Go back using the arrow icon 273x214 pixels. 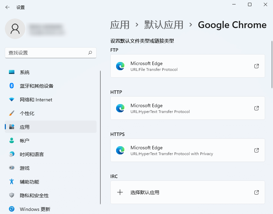pyautogui.click(x=8, y=7)
